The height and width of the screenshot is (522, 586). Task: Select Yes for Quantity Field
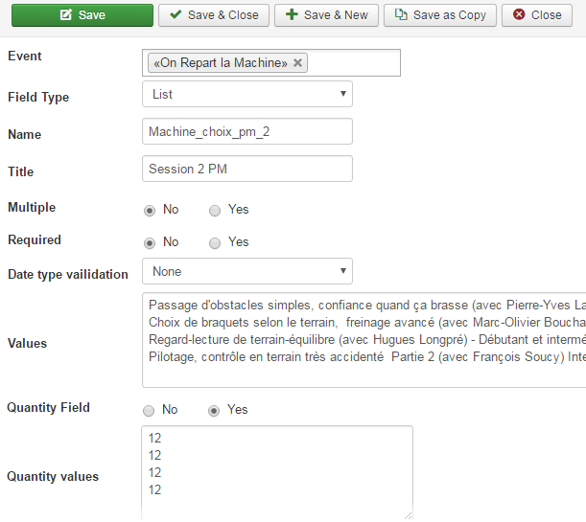coord(215,410)
